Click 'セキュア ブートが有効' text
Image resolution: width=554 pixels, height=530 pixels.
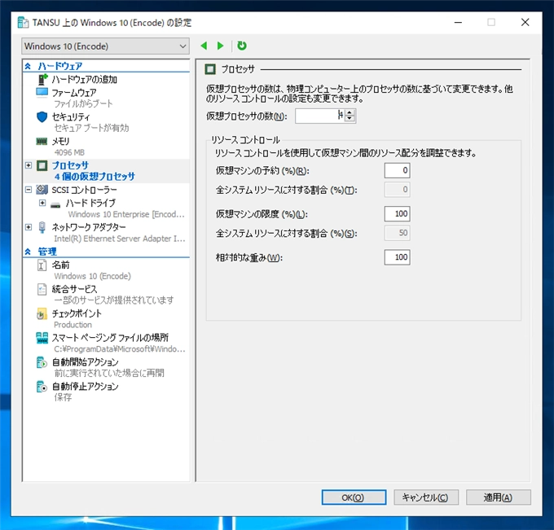click(x=91, y=128)
